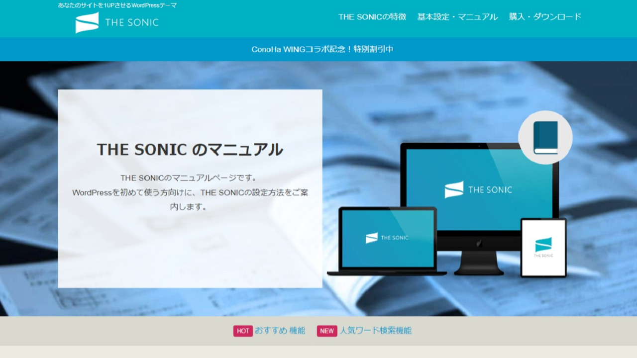The width and height of the screenshot is (637, 358).
Task: Click the desktop monitor mockup image
Action: (x=479, y=209)
